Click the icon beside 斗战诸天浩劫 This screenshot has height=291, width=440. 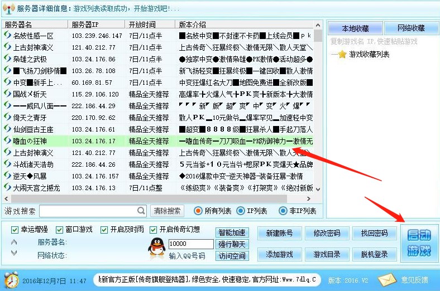click(x=7, y=164)
